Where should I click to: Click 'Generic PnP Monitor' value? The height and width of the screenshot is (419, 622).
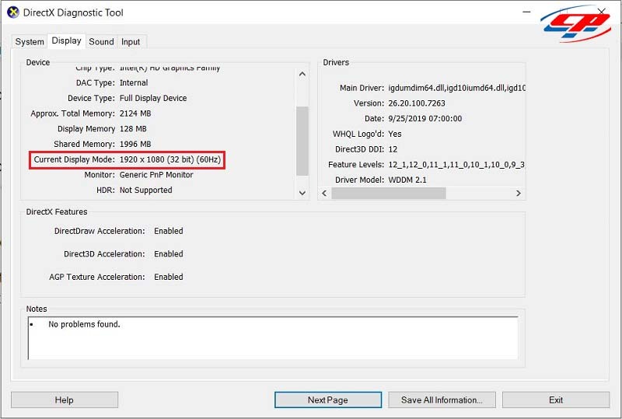pos(156,175)
